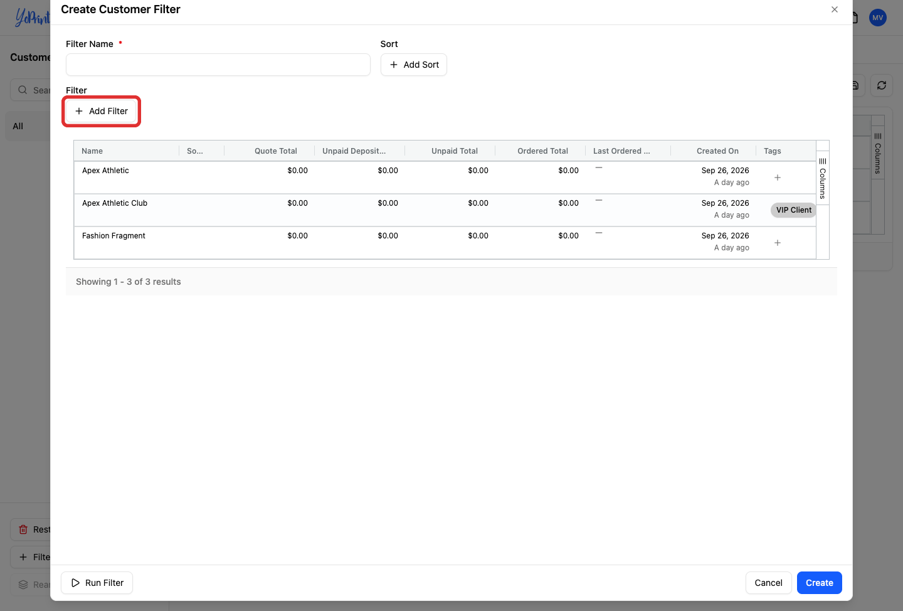903x611 pixels.
Task: Click the YoPrint logo in the background page
Action: (x=32, y=17)
